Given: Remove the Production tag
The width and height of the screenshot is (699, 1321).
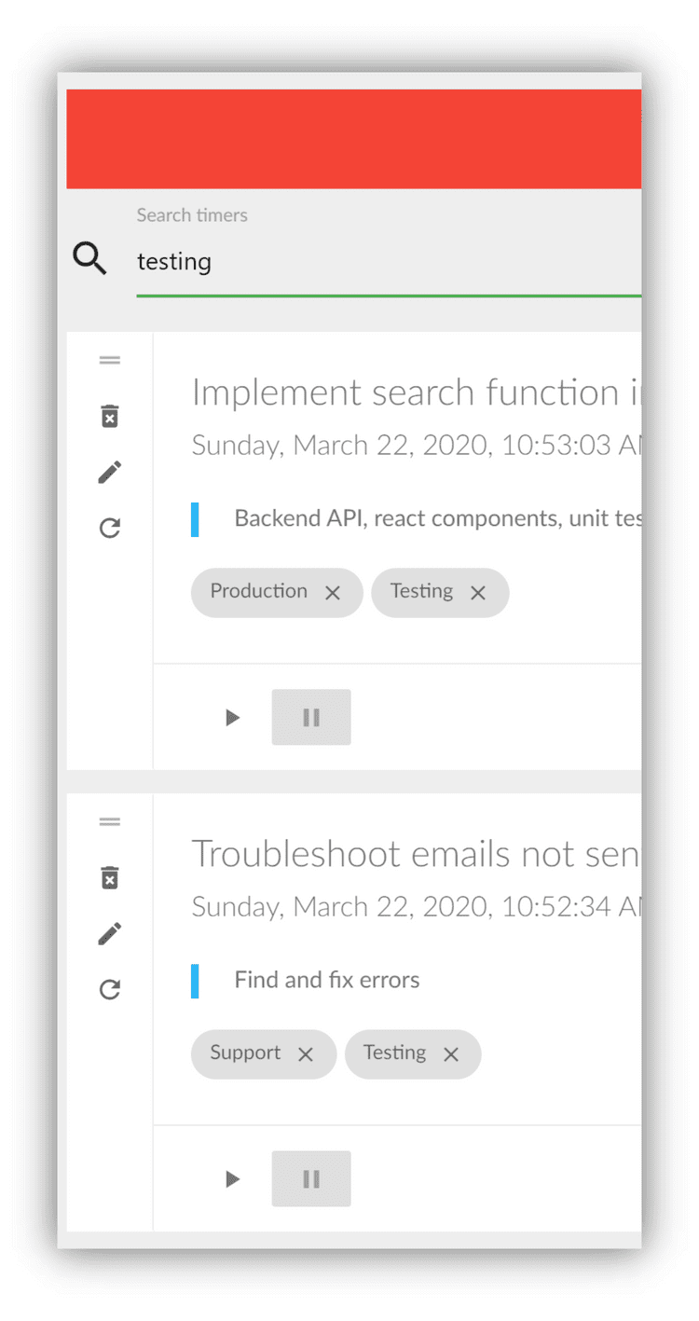Looking at the screenshot, I should pos(333,592).
